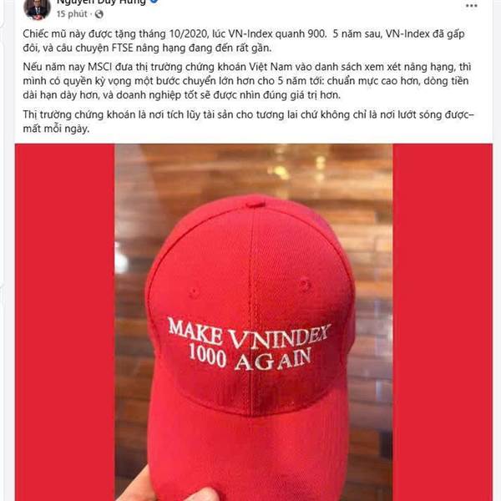This screenshot has height=501, width=501.
Task: Click the top button of the cap
Action: [255, 205]
